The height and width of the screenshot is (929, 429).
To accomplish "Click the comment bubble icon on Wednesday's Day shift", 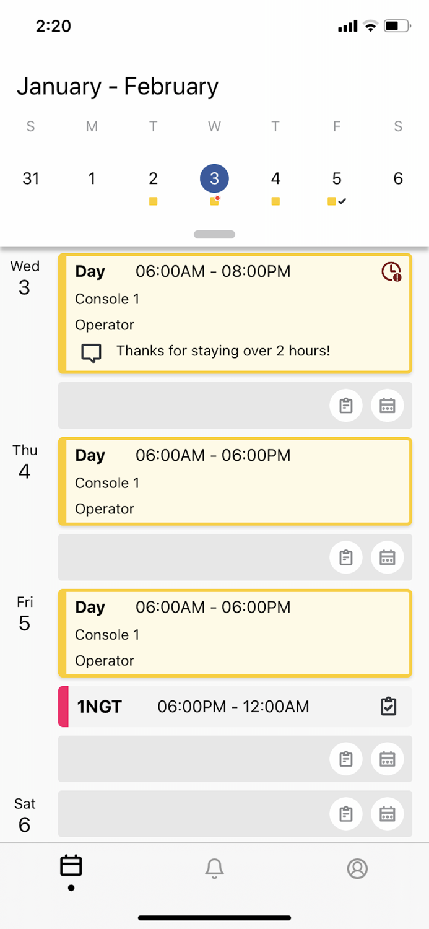I will point(91,352).
